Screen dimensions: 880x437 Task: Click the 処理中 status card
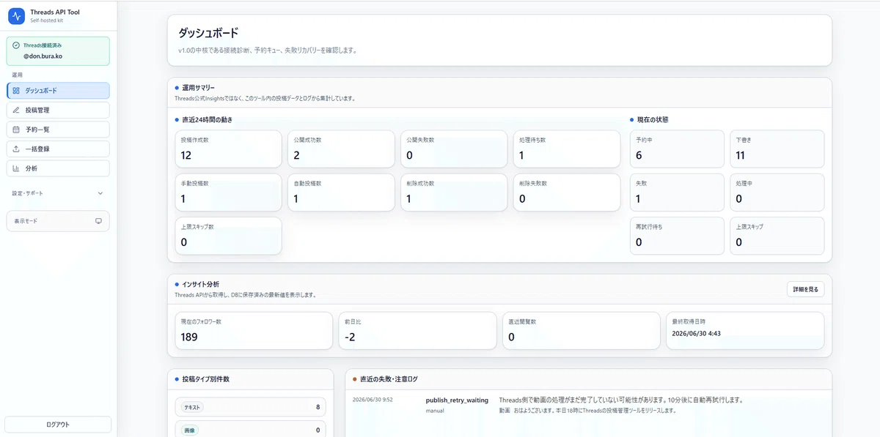pos(777,193)
